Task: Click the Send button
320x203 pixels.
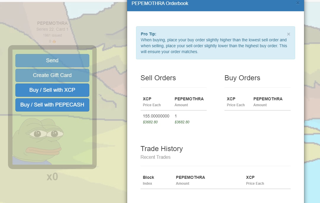Action: (x=52, y=60)
